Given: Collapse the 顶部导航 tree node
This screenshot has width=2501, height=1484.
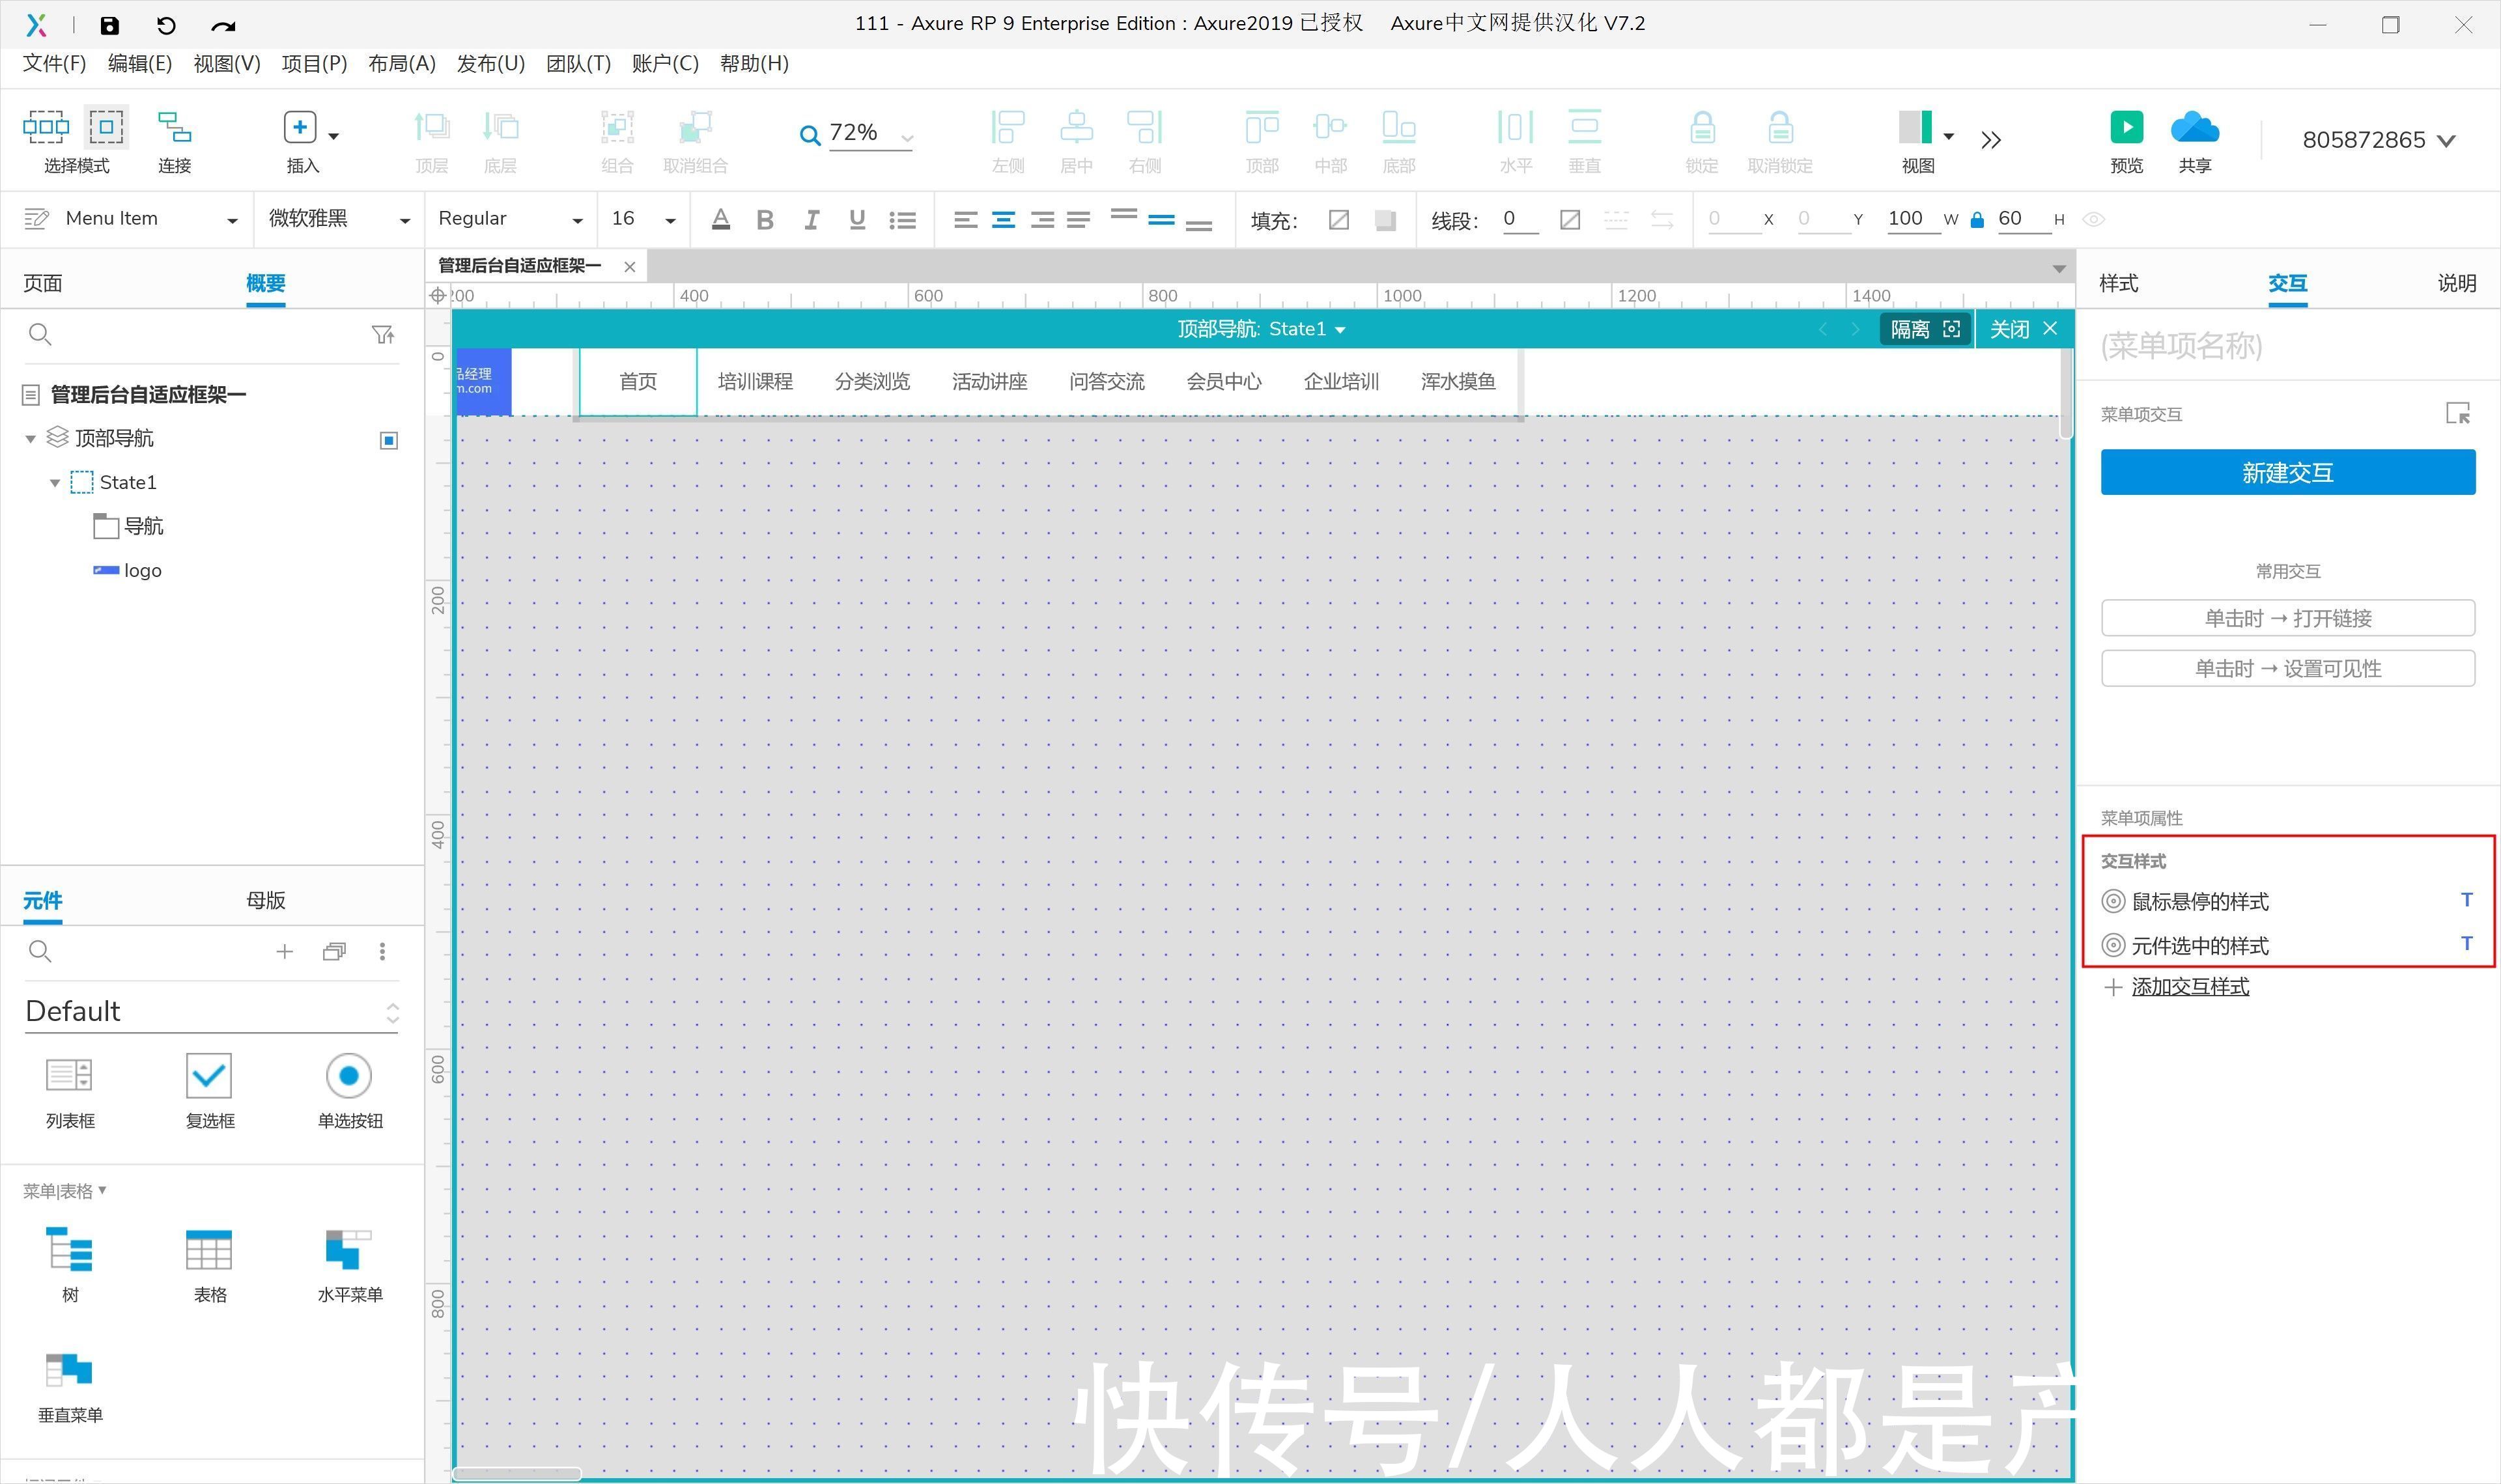Looking at the screenshot, I should pos(31,439).
